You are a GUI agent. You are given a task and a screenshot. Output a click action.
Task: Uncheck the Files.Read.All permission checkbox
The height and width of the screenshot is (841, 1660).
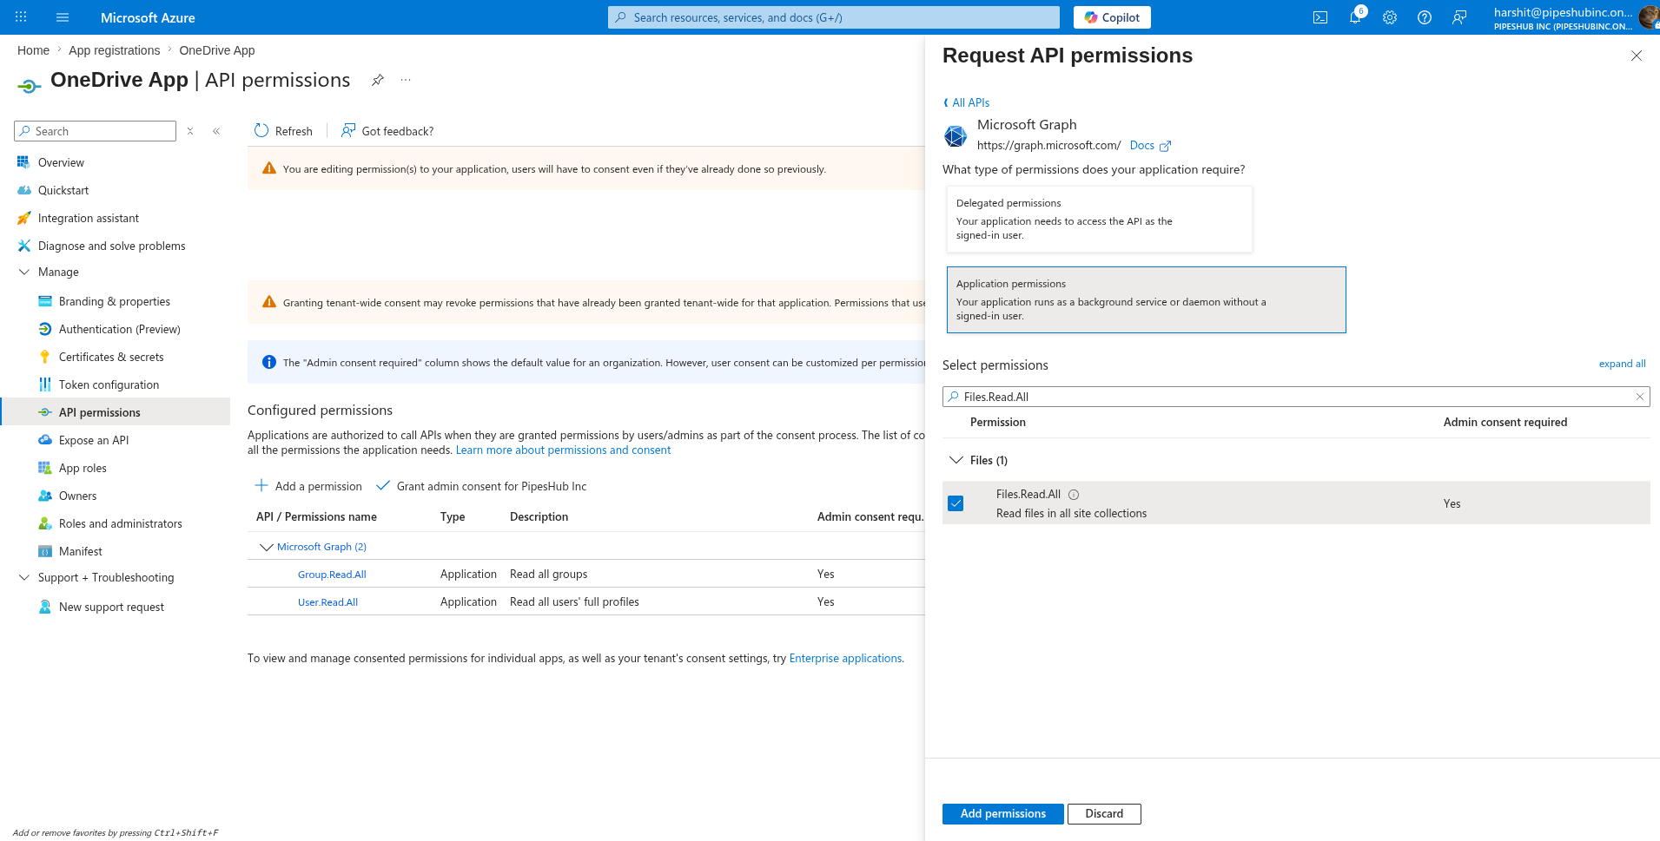956,503
